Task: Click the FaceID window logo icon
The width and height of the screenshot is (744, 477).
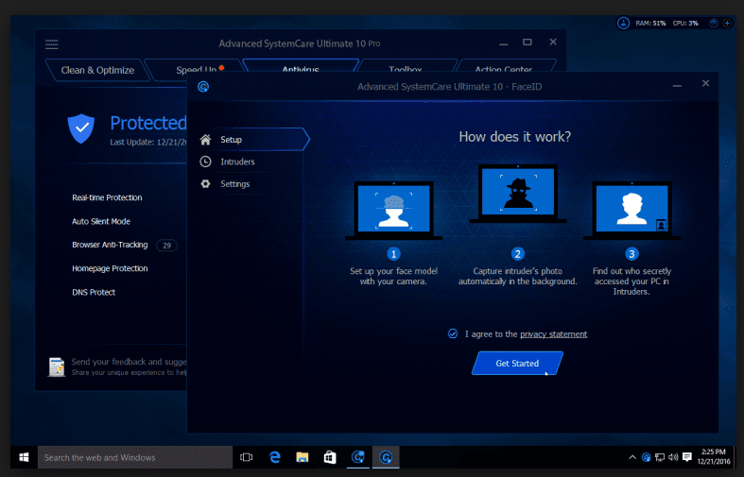Action: (203, 87)
